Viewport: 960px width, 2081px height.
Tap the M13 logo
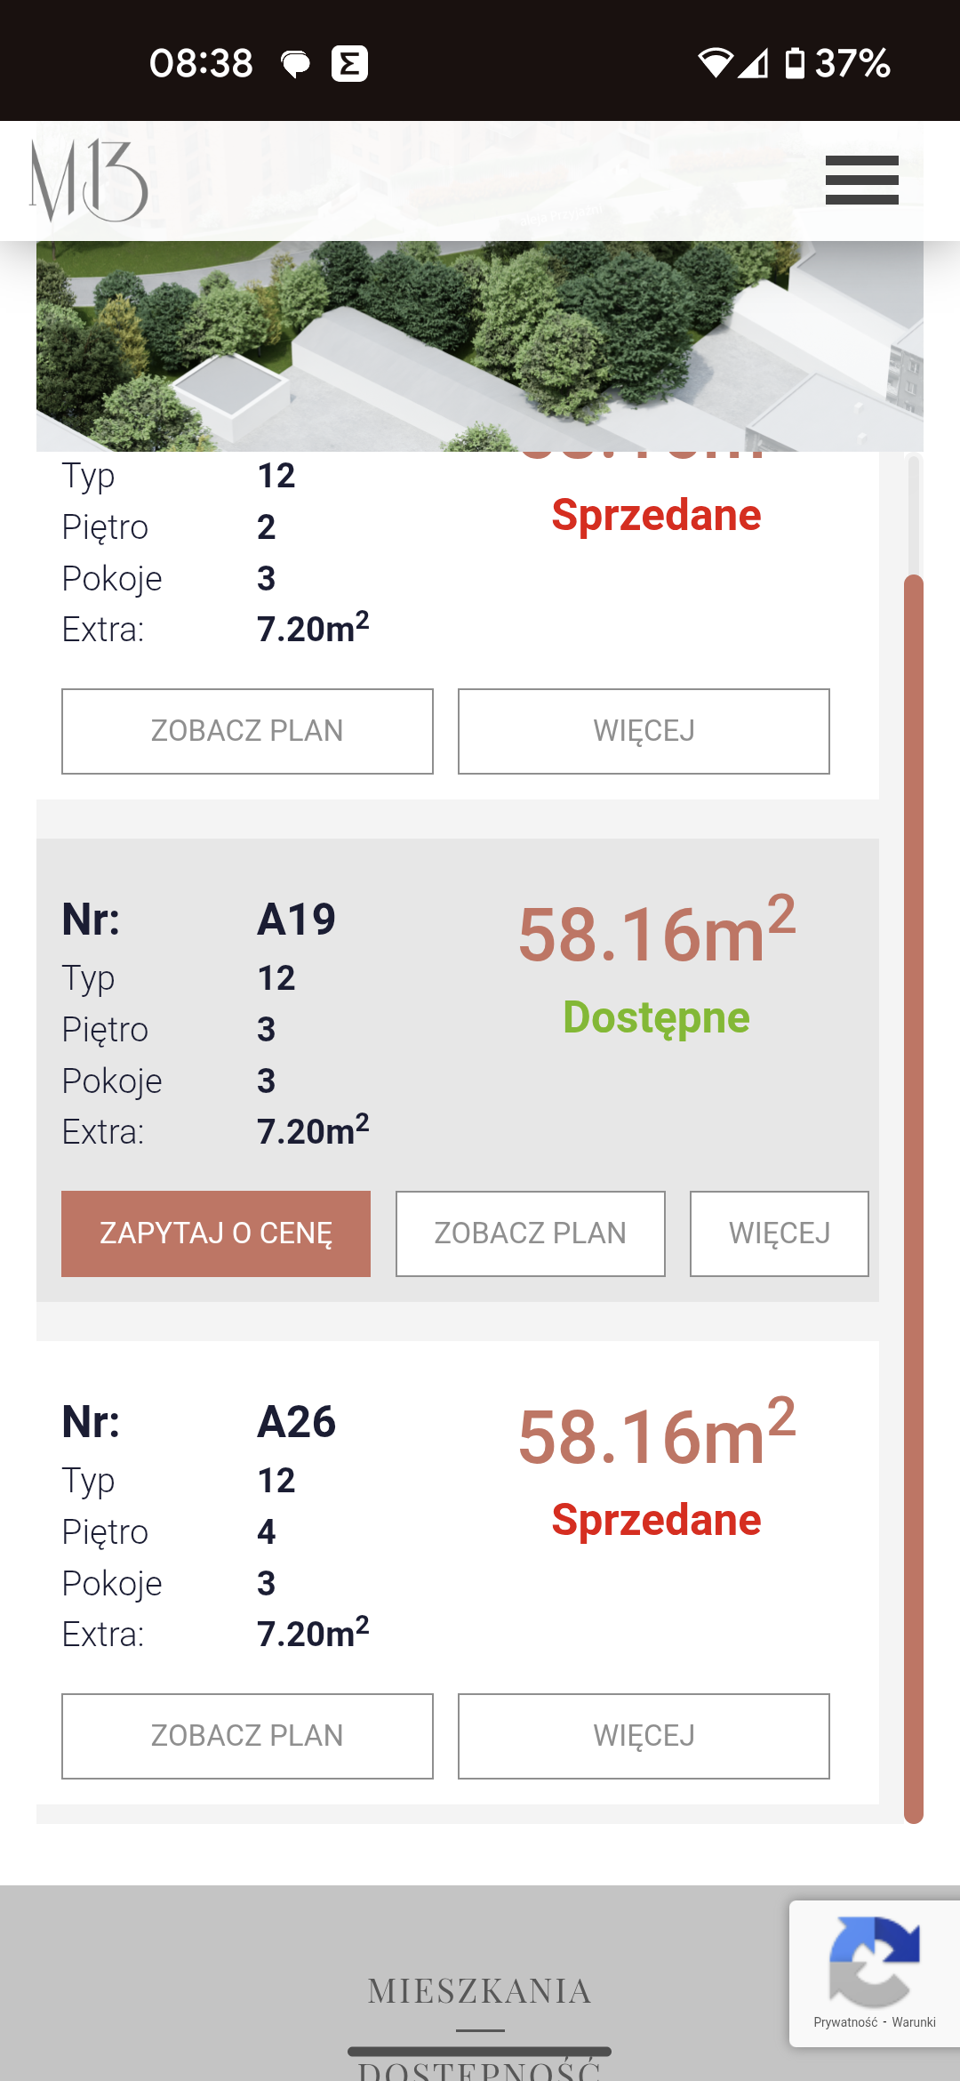click(89, 181)
